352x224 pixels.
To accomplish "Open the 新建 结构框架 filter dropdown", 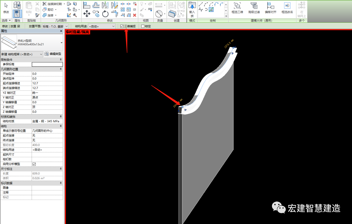I will click(x=22, y=54).
